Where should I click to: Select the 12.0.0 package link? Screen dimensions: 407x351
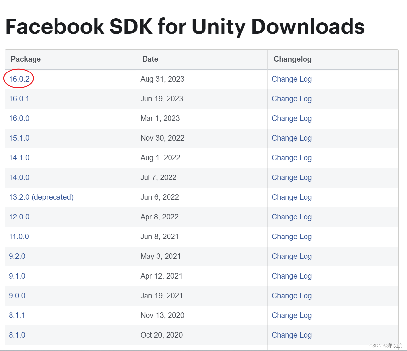(19, 217)
